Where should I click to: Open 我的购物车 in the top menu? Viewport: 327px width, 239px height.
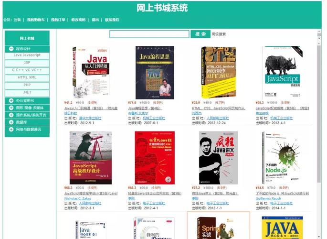click(x=36, y=20)
